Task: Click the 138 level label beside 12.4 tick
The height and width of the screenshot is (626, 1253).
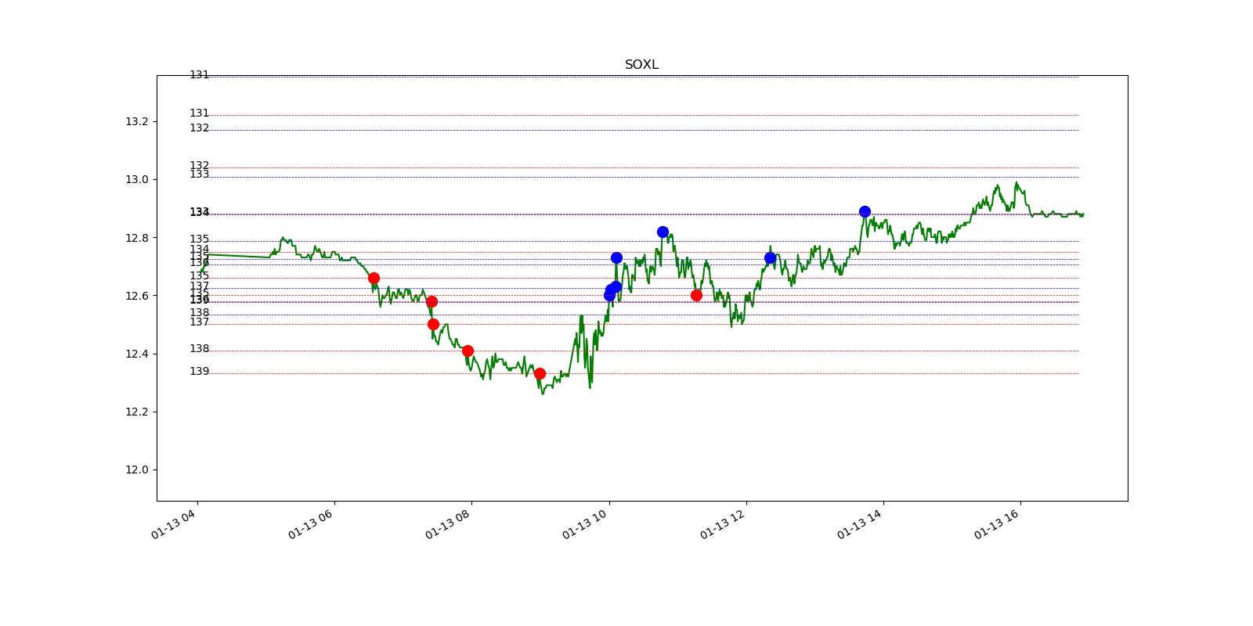Action: (200, 349)
